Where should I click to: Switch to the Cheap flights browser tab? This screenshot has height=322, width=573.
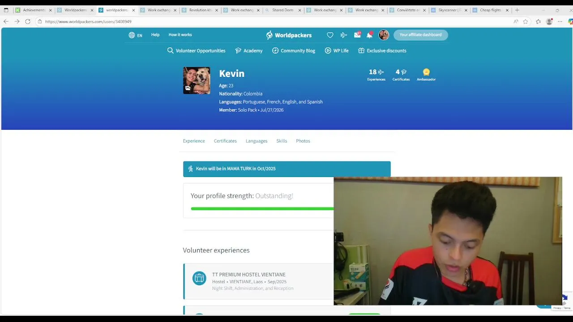(491, 10)
